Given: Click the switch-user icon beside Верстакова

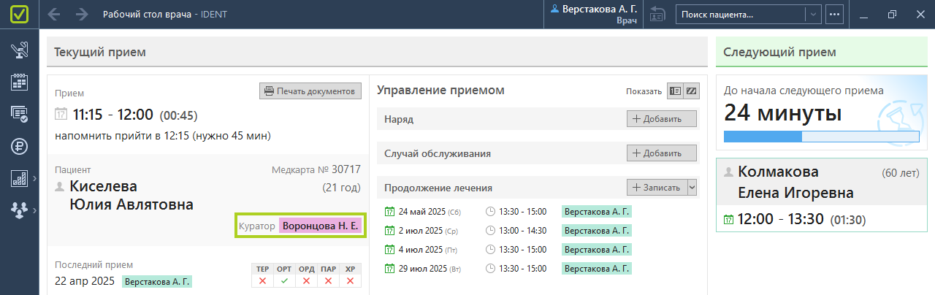Looking at the screenshot, I should [657, 14].
